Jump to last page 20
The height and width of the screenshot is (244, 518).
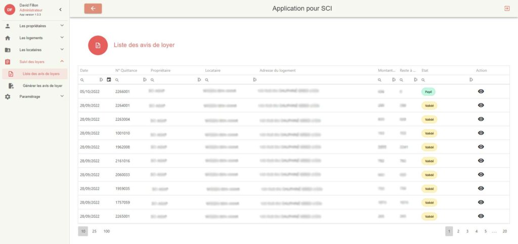(x=504, y=231)
